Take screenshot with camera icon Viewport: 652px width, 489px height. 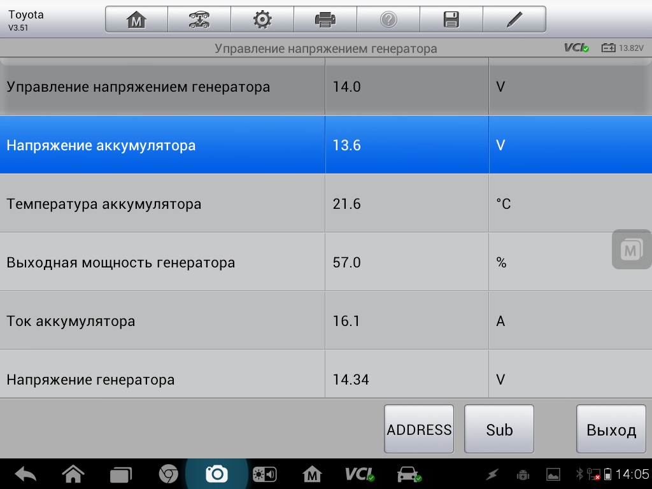(216, 474)
